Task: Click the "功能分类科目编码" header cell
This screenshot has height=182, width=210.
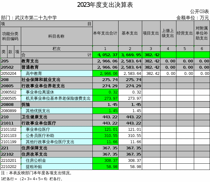Action: [x=10, y=36]
